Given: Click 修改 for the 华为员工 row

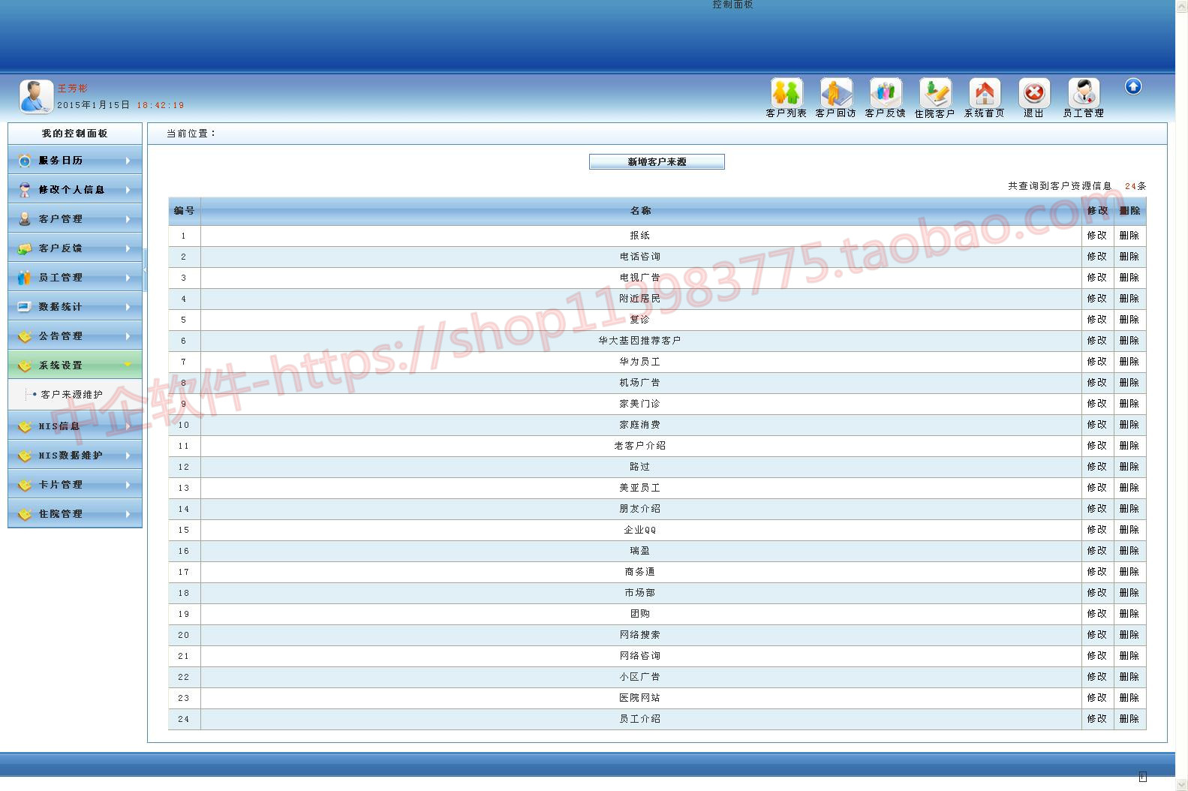Looking at the screenshot, I should point(1097,362).
